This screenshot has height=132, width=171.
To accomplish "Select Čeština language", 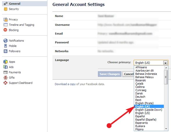I will (149, 87).
